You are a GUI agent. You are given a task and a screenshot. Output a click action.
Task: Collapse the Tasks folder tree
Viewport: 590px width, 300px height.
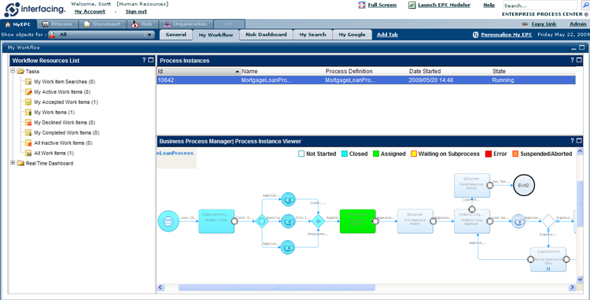tap(13, 71)
